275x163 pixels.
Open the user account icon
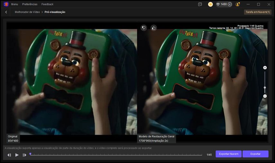(238, 4)
